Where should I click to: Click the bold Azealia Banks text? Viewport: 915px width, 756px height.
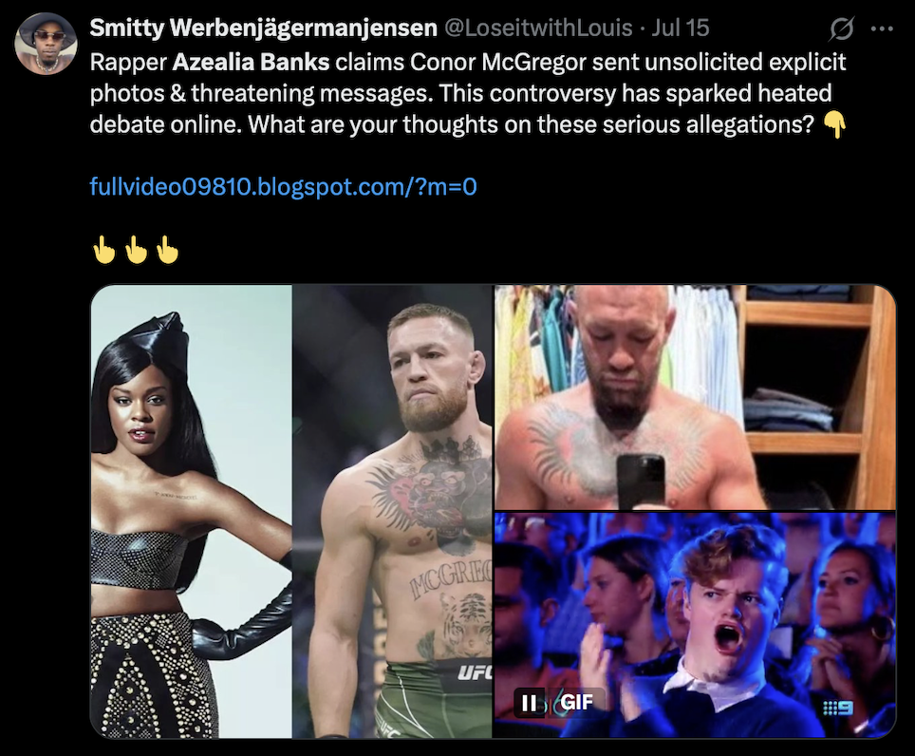(251, 62)
